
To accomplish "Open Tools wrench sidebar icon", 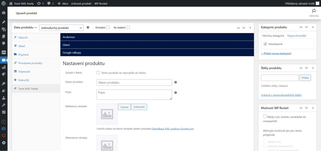I will 3,105.
